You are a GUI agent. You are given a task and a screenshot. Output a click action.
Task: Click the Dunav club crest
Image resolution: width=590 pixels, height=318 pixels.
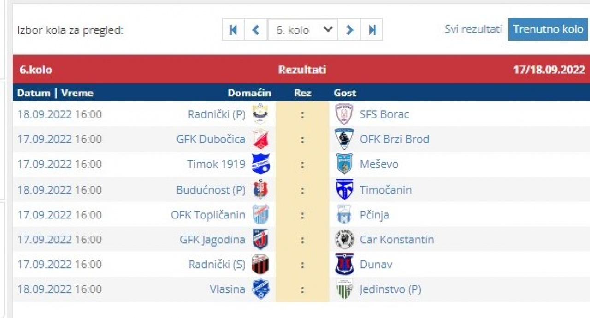click(344, 265)
